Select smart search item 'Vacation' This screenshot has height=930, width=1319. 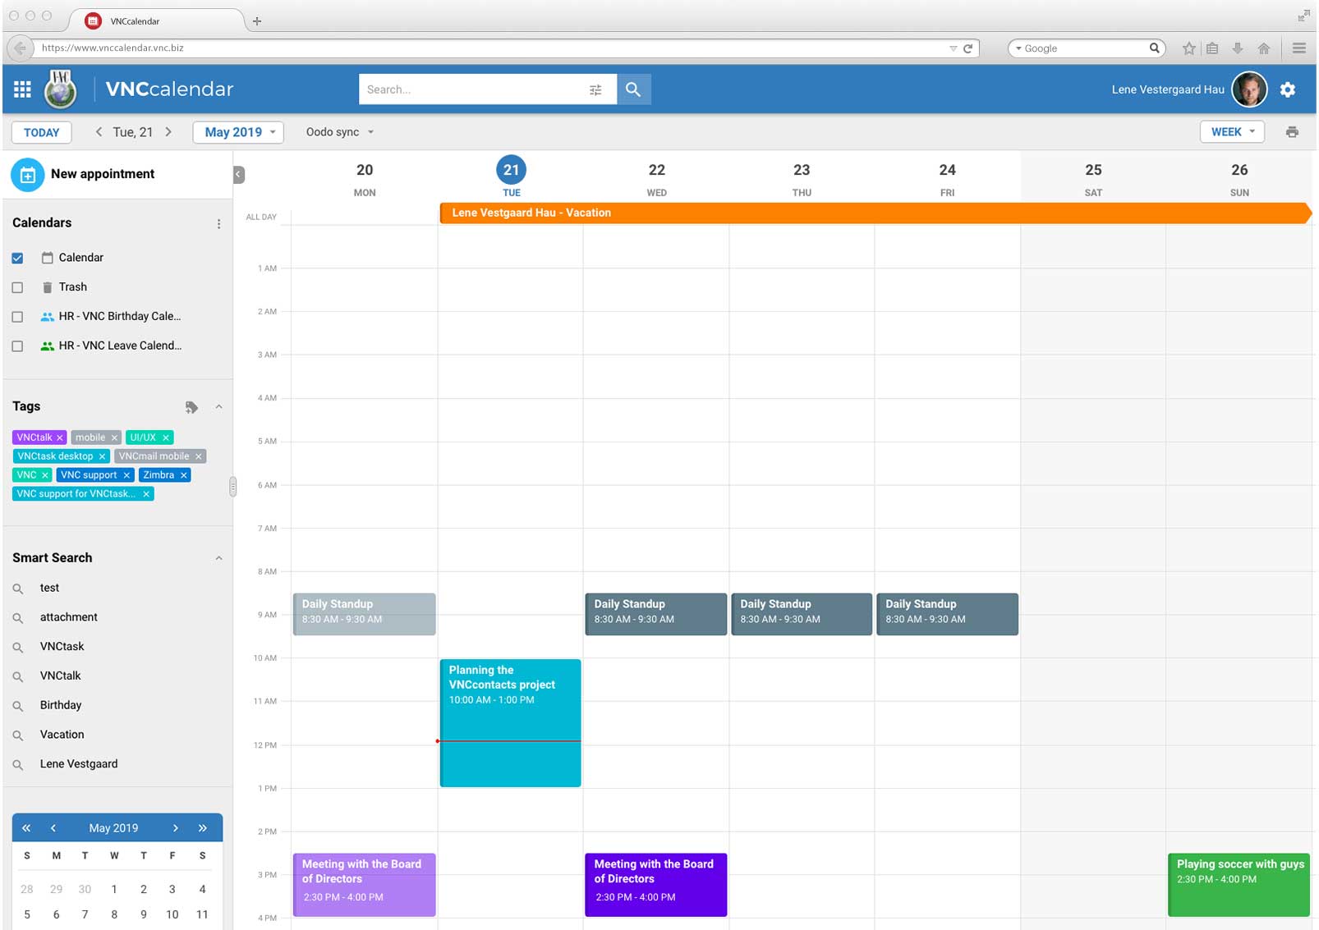pos(62,735)
